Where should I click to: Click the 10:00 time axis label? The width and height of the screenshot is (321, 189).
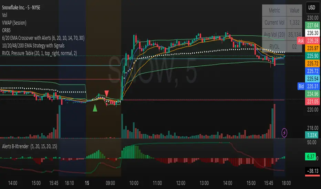click(134, 183)
